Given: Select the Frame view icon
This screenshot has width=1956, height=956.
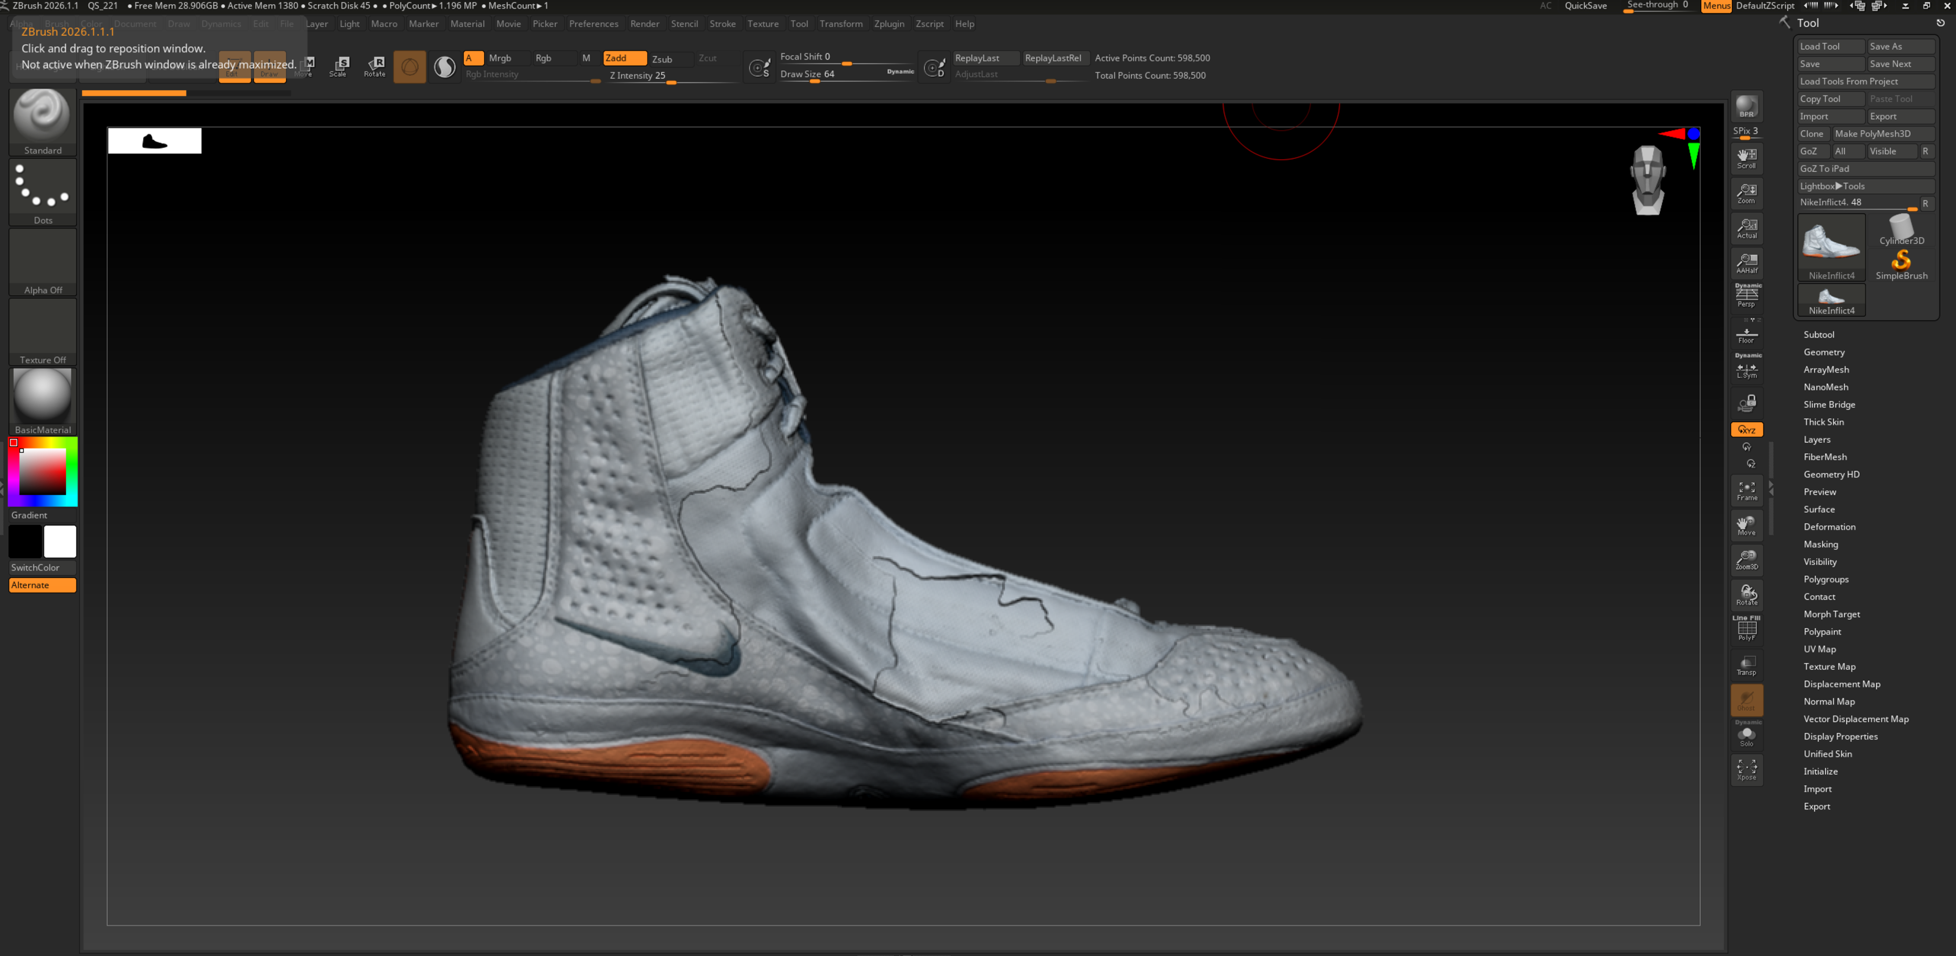Looking at the screenshot, I should pos(1746,490).
